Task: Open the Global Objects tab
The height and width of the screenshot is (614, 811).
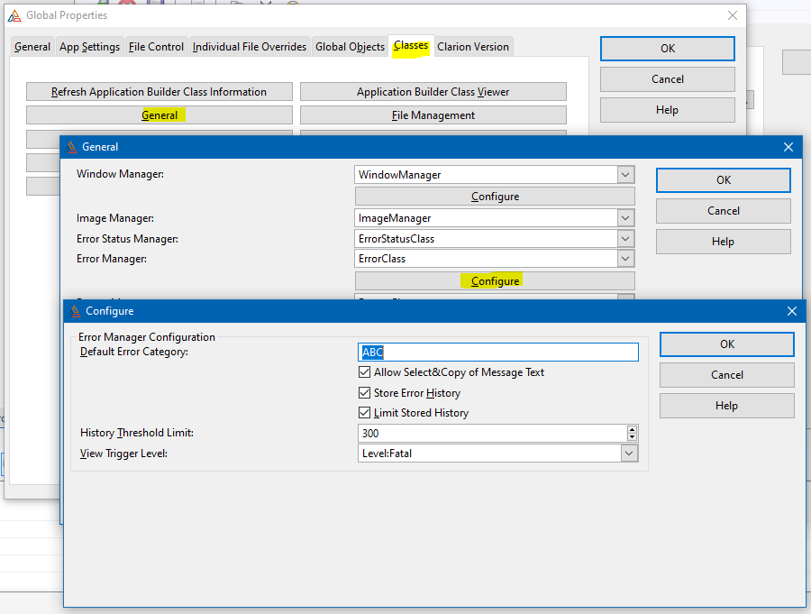Action: click(x=350, y=47)
